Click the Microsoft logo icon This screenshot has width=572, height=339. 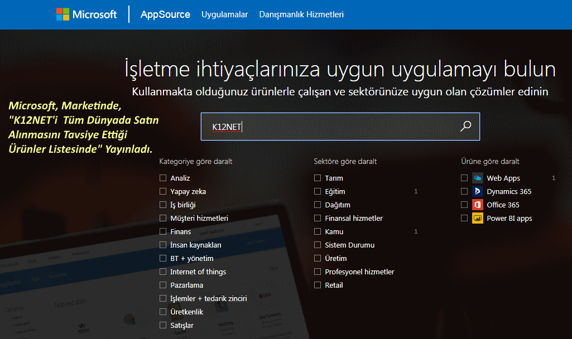point(63,14)
